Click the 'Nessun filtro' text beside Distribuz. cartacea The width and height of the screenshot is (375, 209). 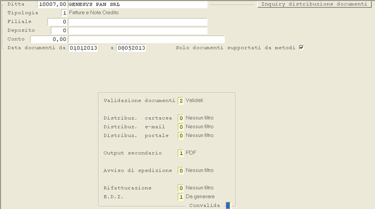tap(200, 118)
